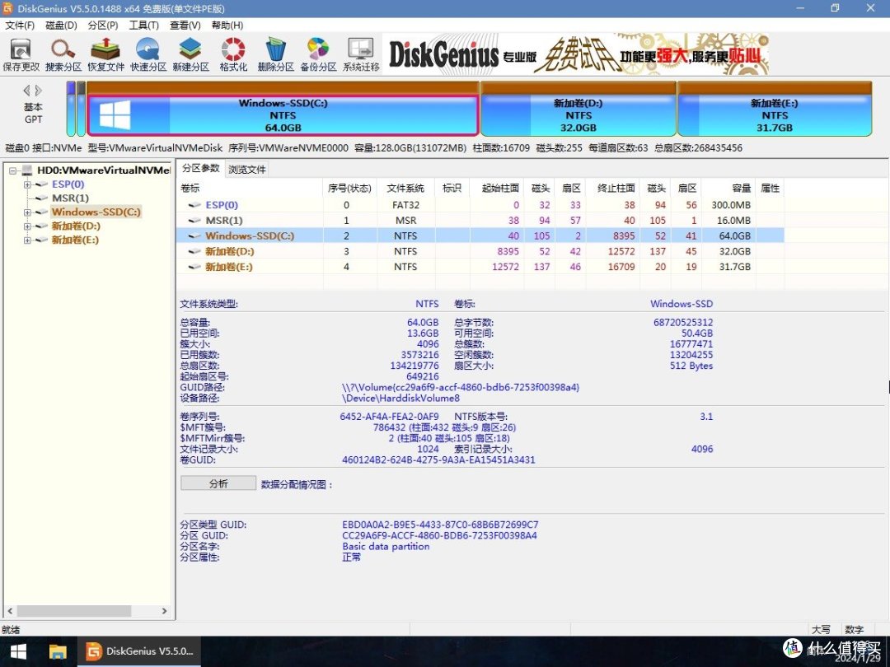890x667 pixels.
Task: Click the \Device\HarddiskVolume8 device path
Action: tap(400, 399)
